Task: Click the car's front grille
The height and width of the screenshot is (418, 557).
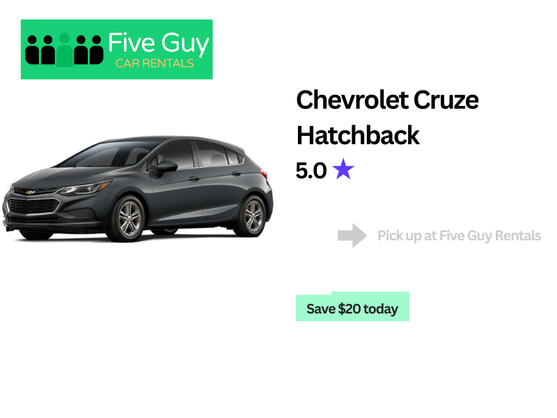Action: (x=33, y=206)
